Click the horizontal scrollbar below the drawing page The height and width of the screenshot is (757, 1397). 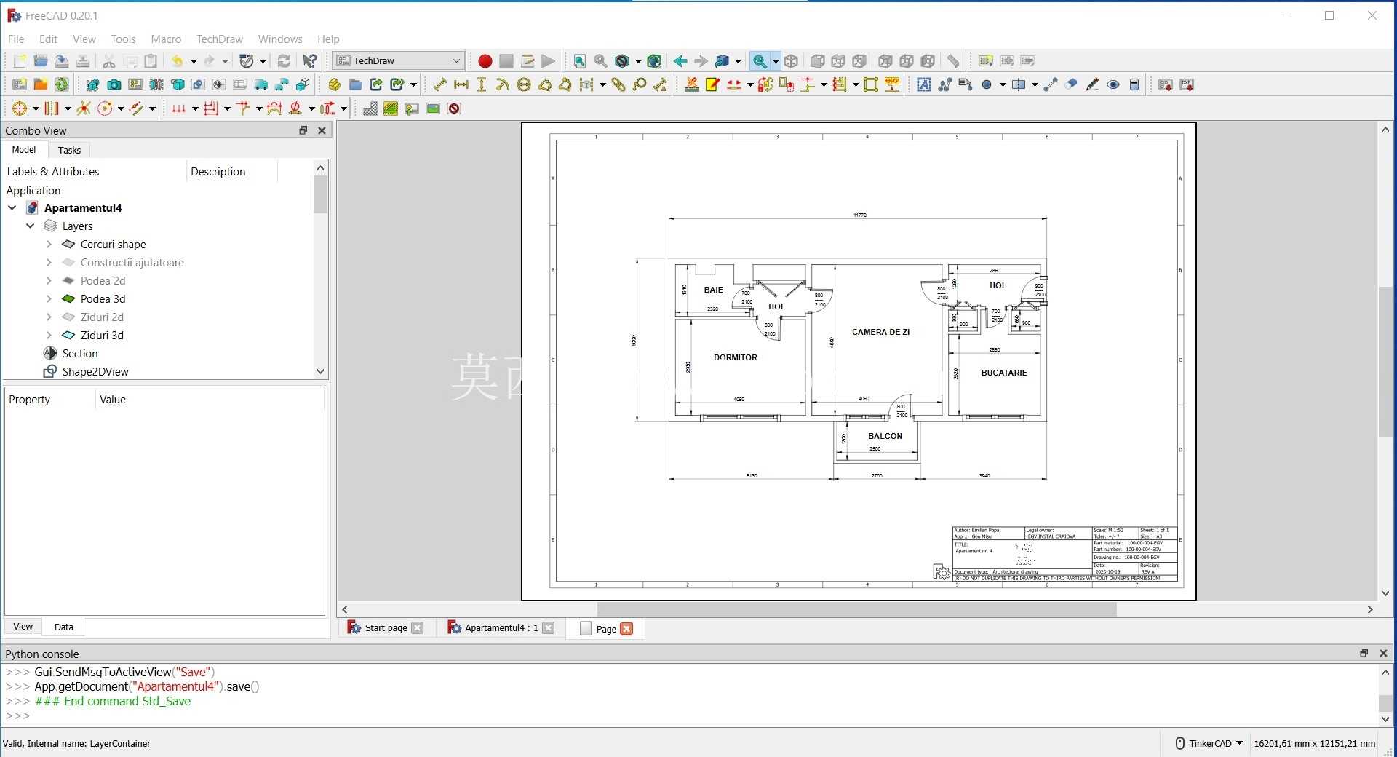856,609
